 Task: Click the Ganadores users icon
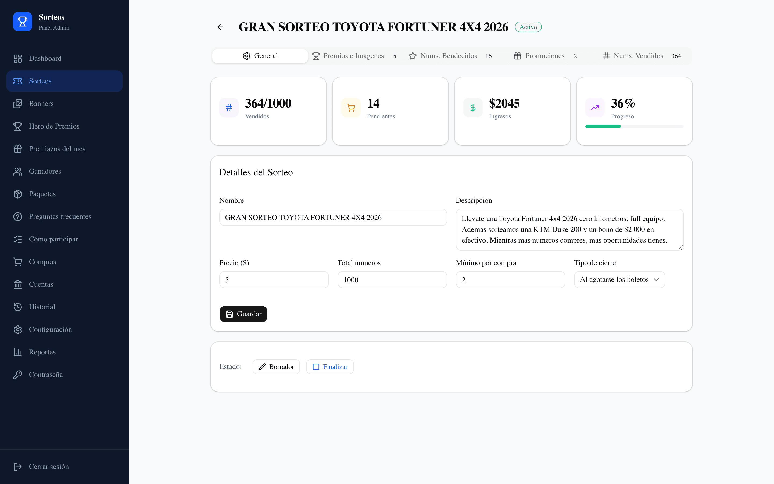coord(17,172)
